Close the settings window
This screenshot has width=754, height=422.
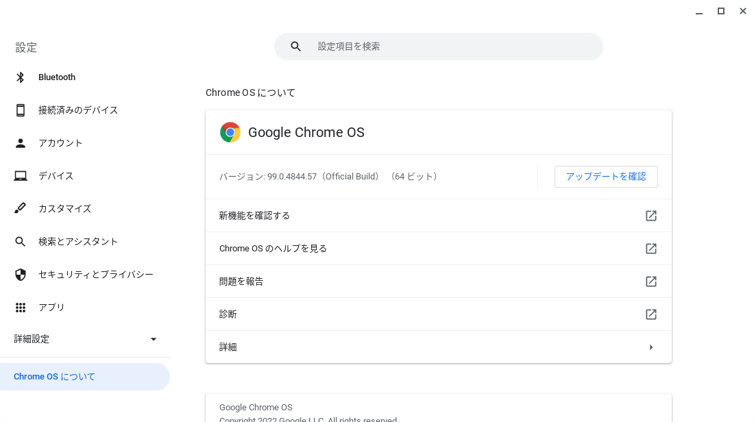743,11
